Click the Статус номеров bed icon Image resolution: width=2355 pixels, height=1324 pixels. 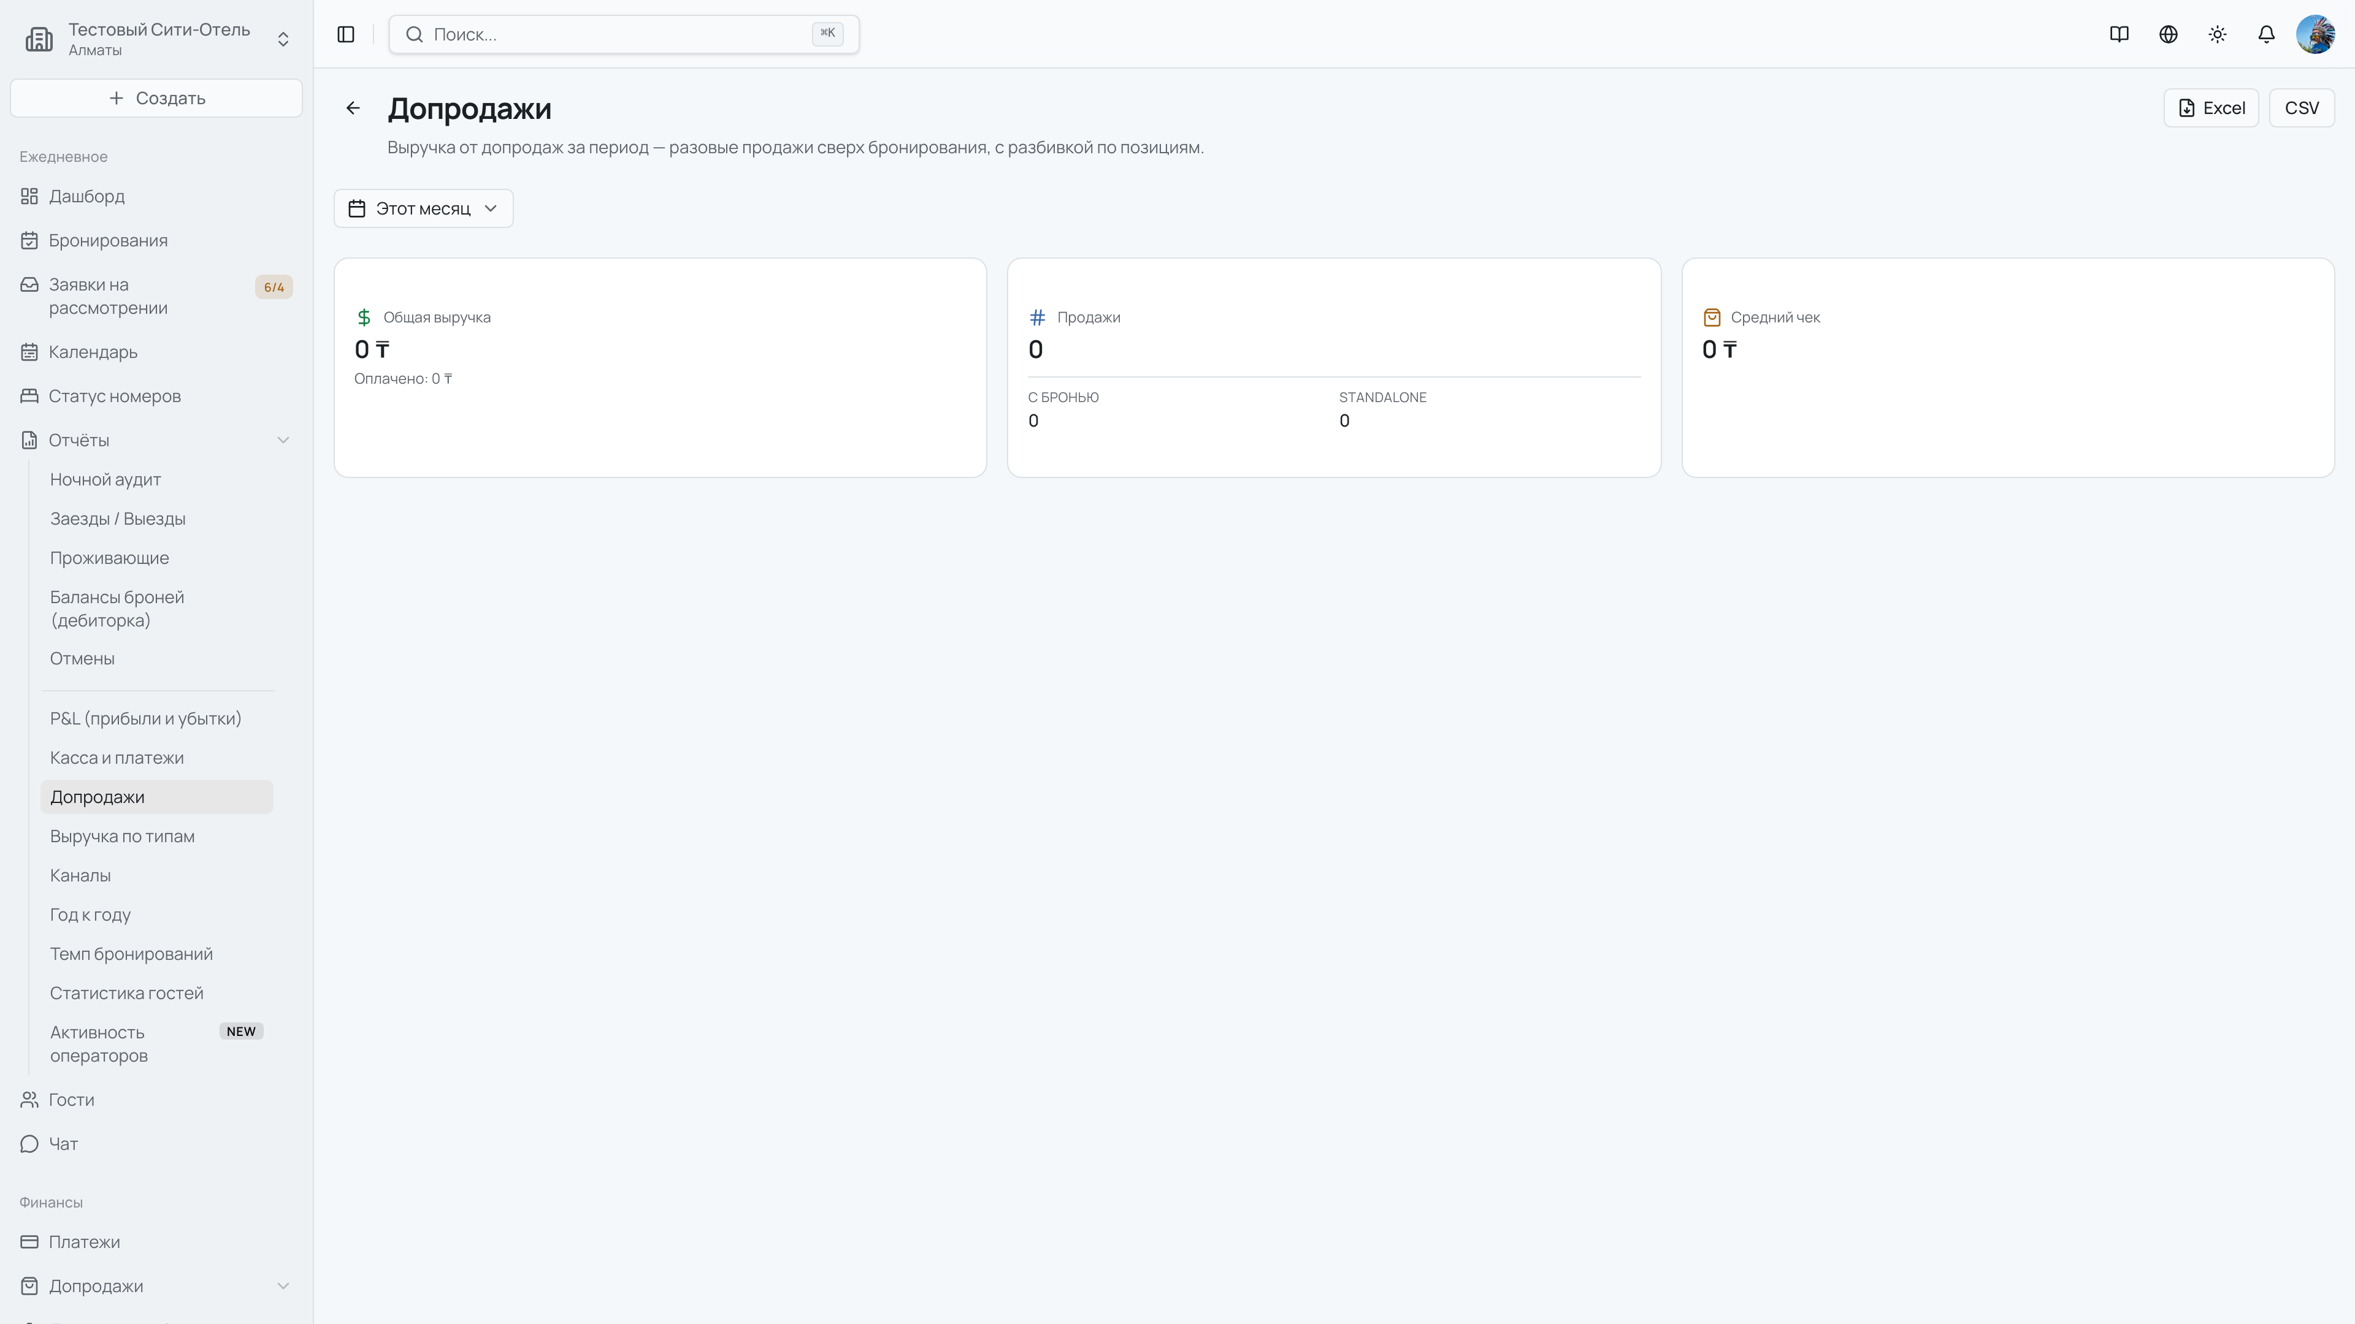click(x=29, y=395)
